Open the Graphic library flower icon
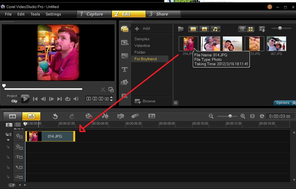296x189 pixels. (x=124, y=82)
